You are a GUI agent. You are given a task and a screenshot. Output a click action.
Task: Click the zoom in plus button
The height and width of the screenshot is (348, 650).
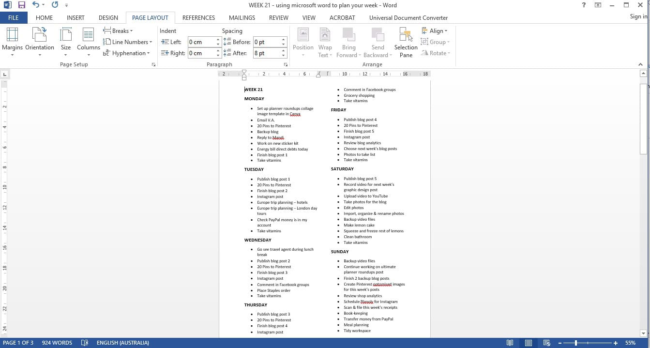point(616,343)
